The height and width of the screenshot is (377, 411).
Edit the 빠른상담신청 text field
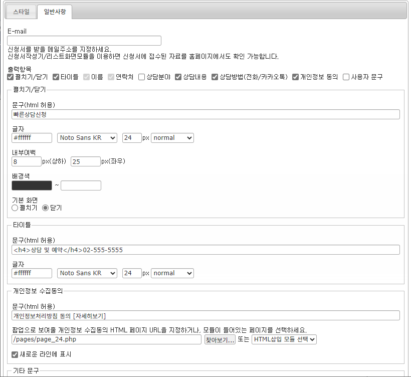[205, 114]
